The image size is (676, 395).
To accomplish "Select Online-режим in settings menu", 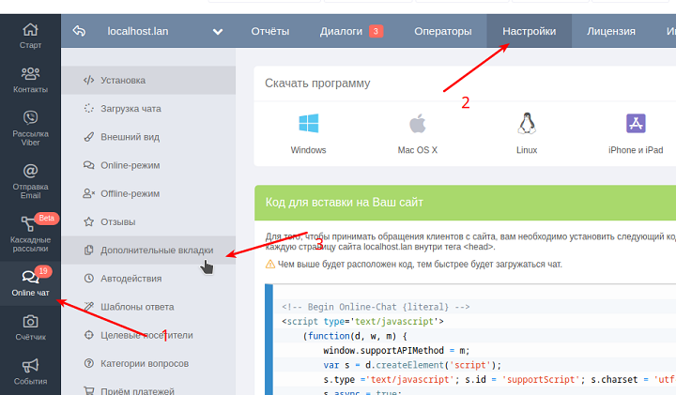I will point(148,165).
